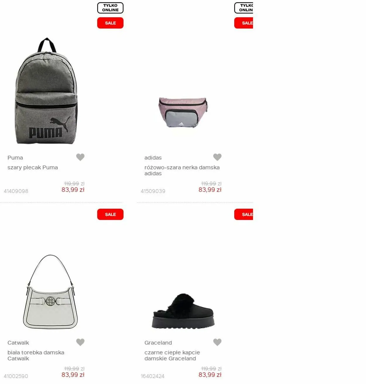This screenshot has height=384, width=366.
Task: Open the white Catwalk handbag image
Action: point(50,292)
